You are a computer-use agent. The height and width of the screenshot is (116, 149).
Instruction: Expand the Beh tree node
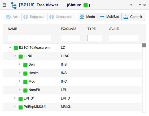pos(20,64)
